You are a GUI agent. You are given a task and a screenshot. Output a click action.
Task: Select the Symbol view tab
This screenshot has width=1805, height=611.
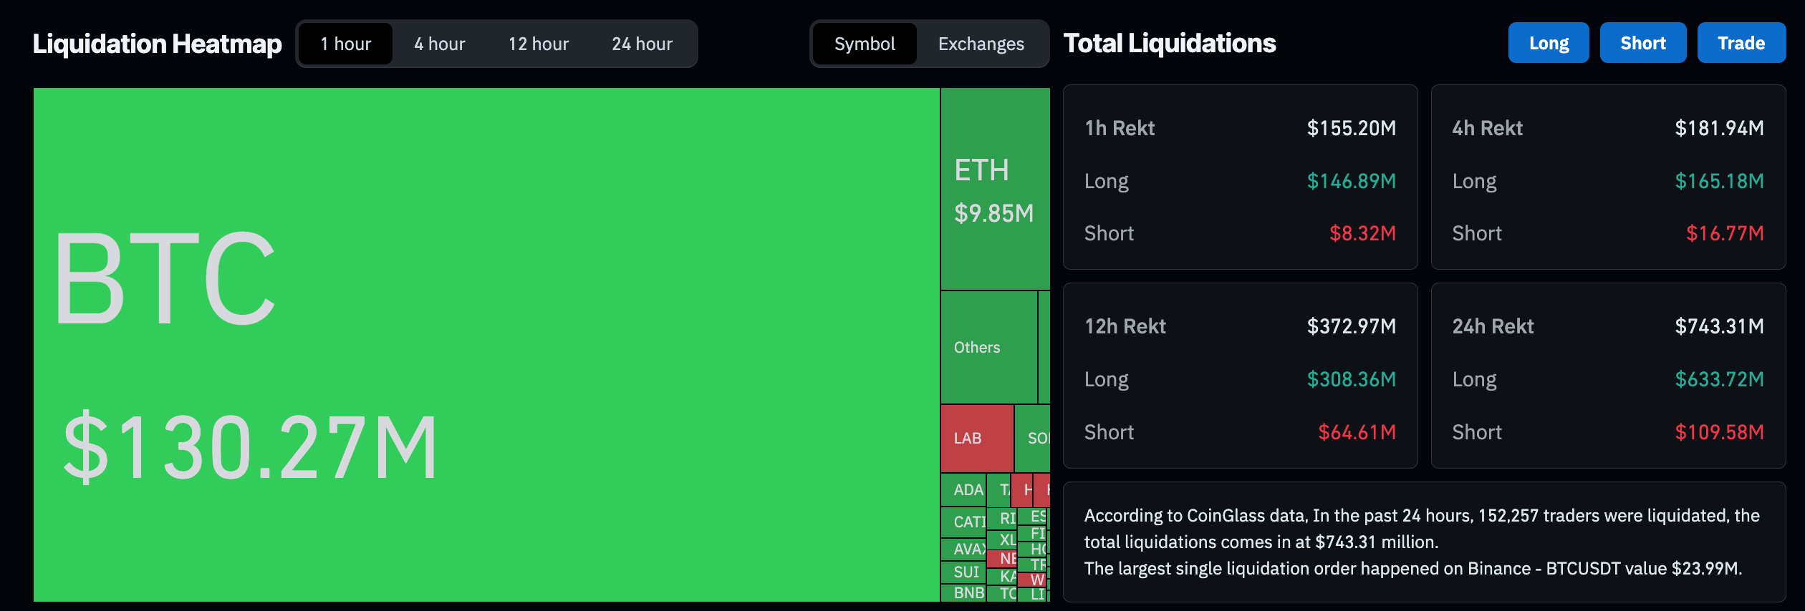click(x=865, y=44)
